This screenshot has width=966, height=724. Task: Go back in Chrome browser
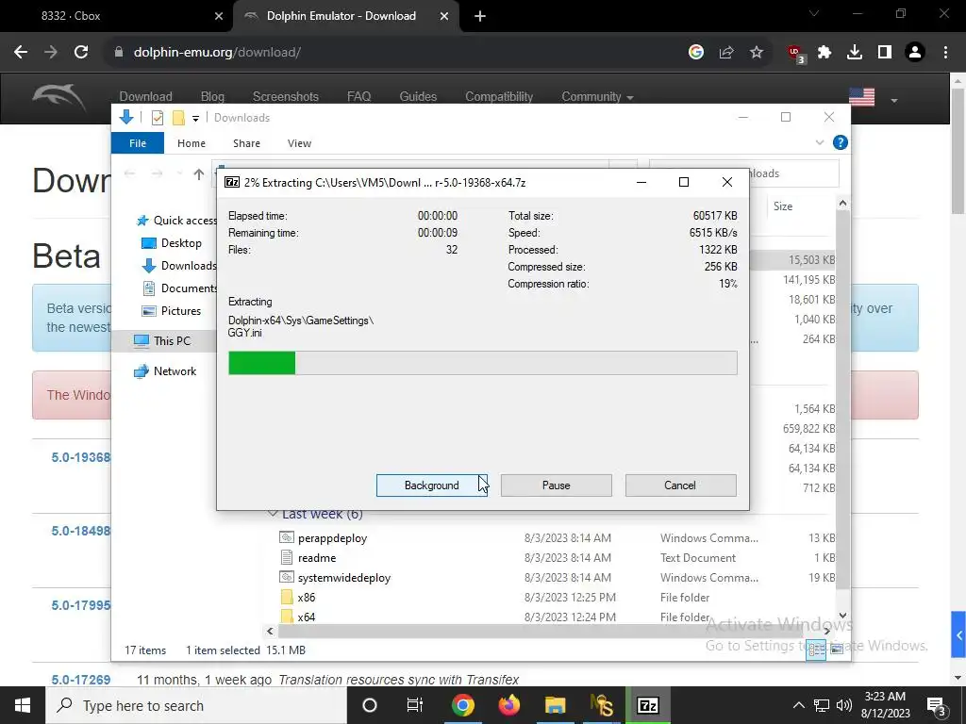point(21,53)
